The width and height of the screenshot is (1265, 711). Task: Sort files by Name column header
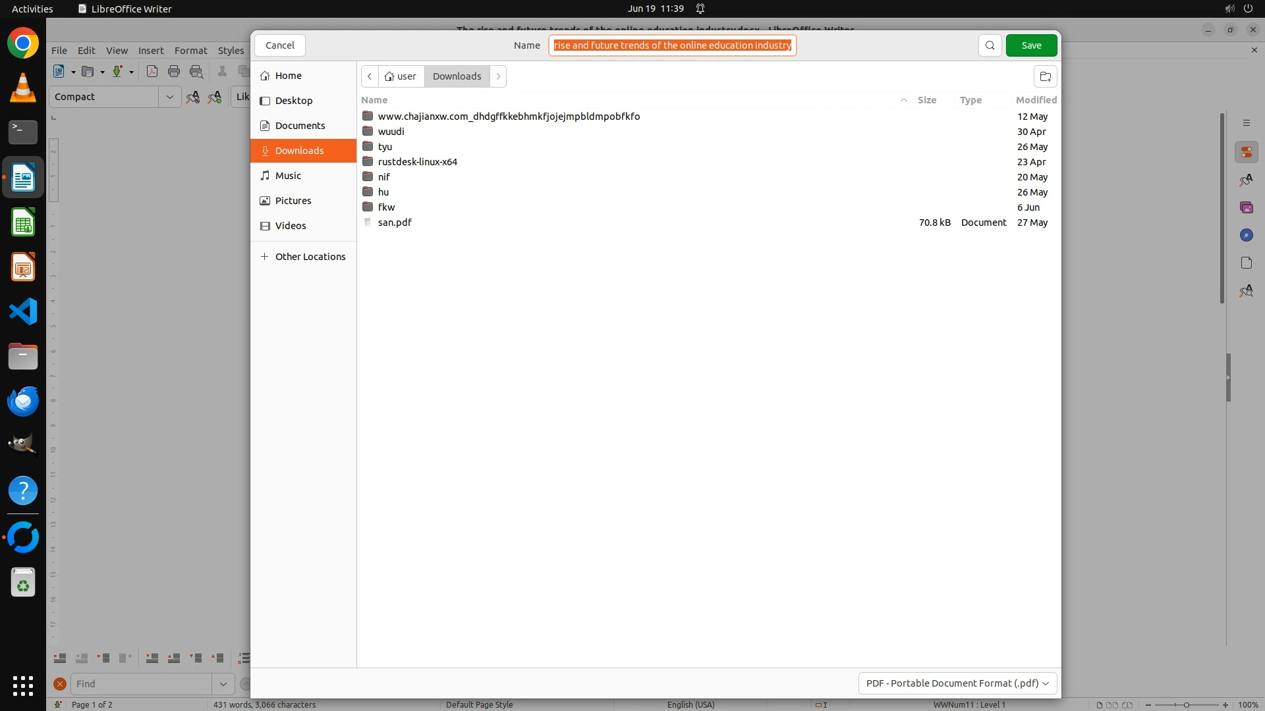click(x=374, y=100)
